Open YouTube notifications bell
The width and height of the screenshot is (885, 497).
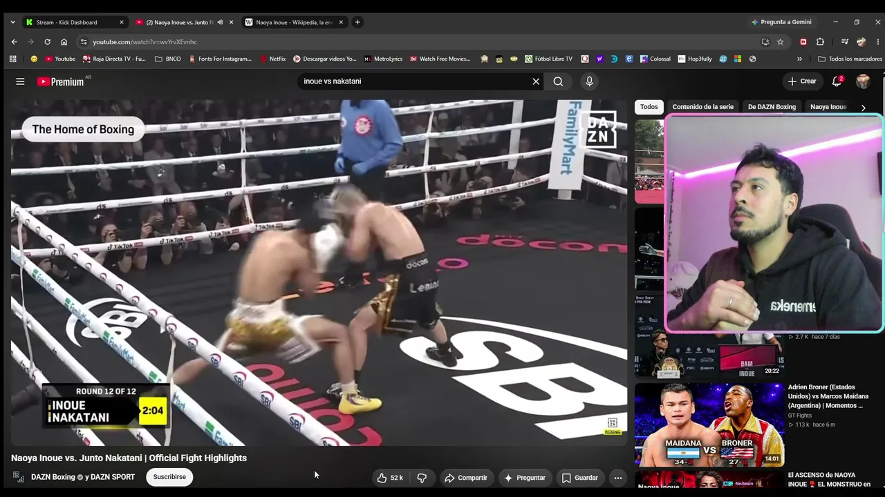coord(837,81)
